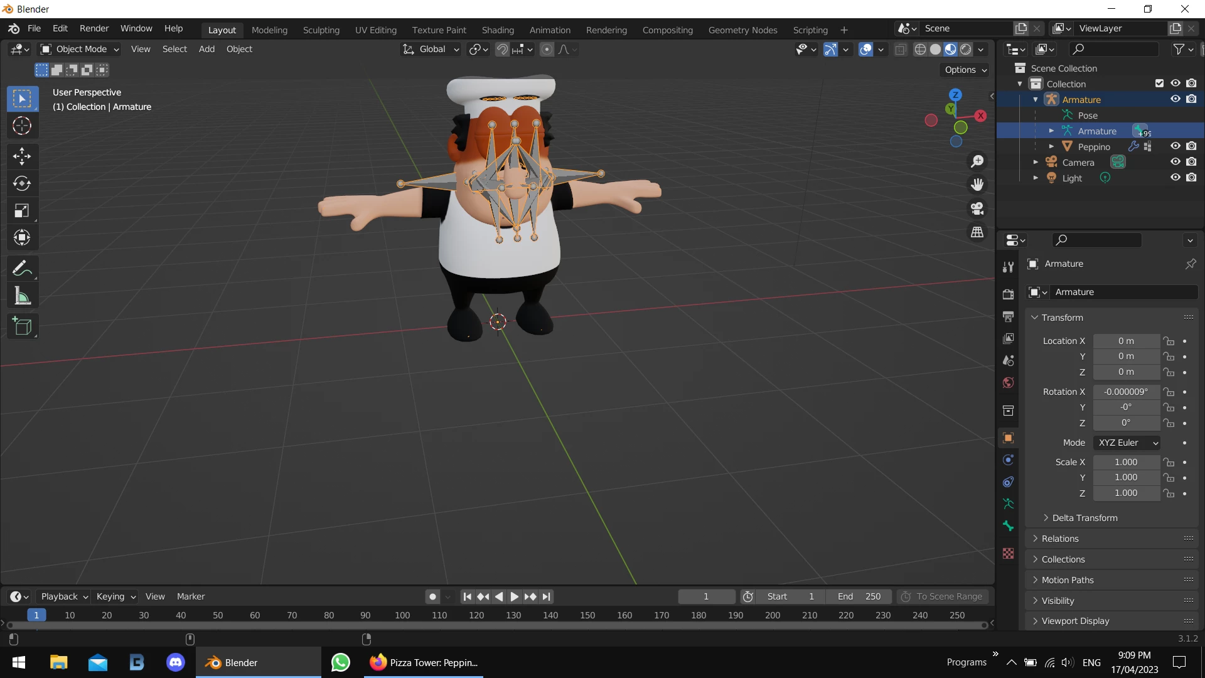Toggle Camera visibility eye icon
Image resolution: width=1205 pixels, height=678 pixels.
coord(1175,162)
